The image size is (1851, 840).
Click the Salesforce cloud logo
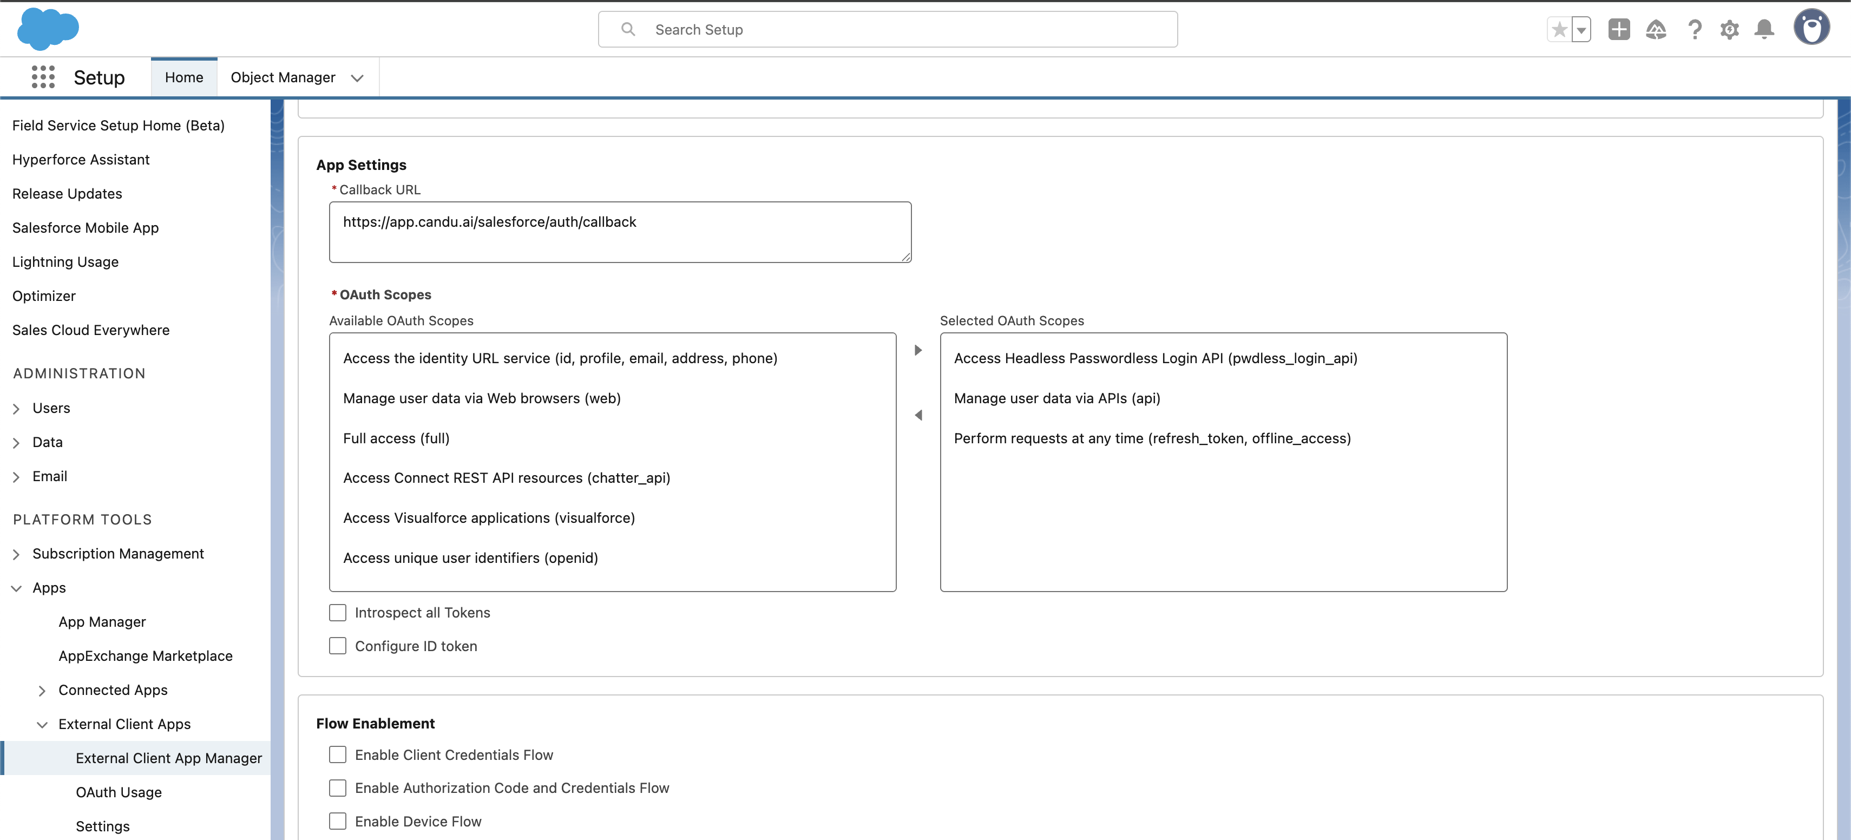[48, 29]
